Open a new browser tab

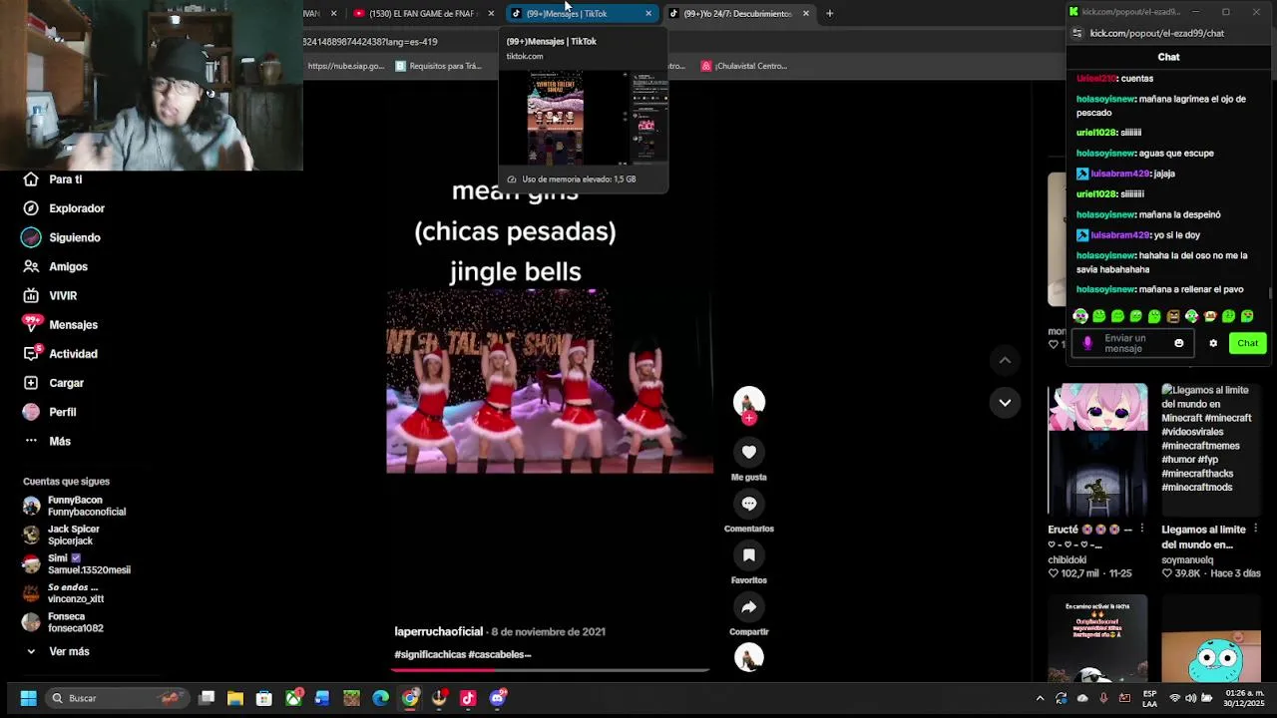829,13
